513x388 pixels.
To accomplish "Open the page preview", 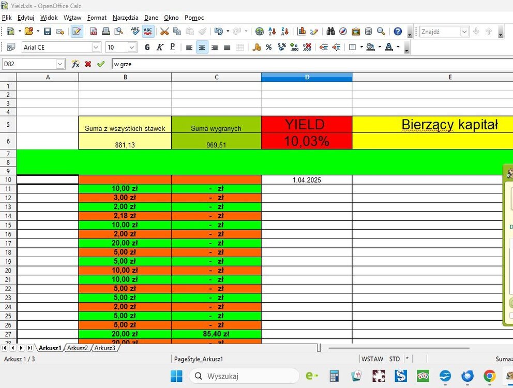I will [x=118, y=32].
